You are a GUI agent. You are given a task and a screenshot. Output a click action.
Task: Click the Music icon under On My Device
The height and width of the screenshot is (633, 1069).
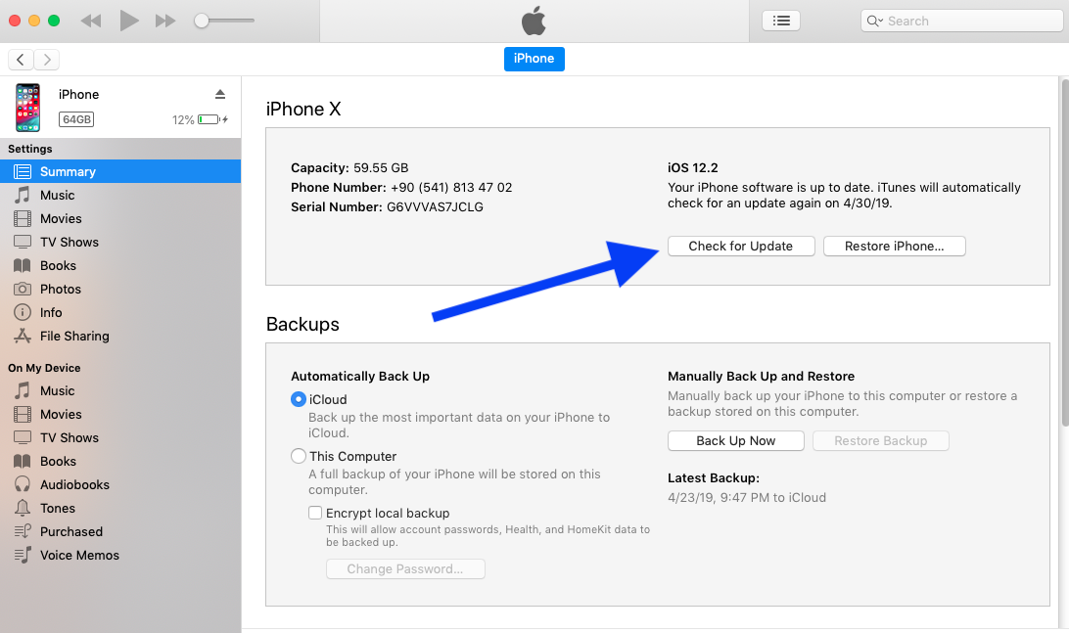tap(23, 390)
